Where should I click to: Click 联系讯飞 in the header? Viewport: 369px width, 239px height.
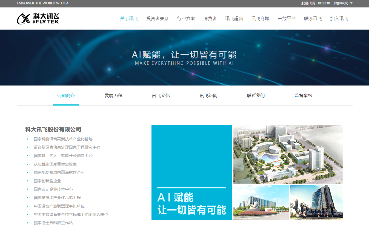[313, 18]
